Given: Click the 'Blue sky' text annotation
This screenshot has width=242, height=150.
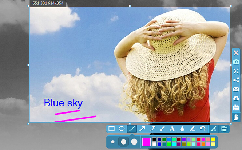Looking at the screenshot, I should click(63, 103).
